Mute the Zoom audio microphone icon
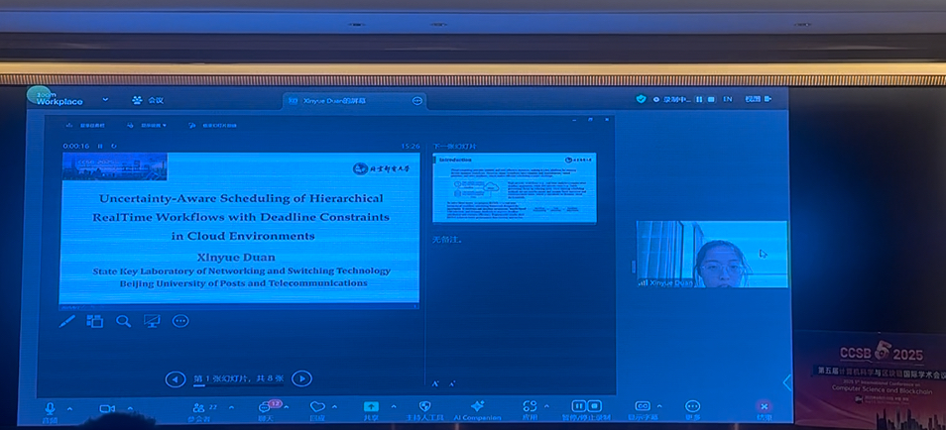The image size is (946, 430). coord(50,407)
